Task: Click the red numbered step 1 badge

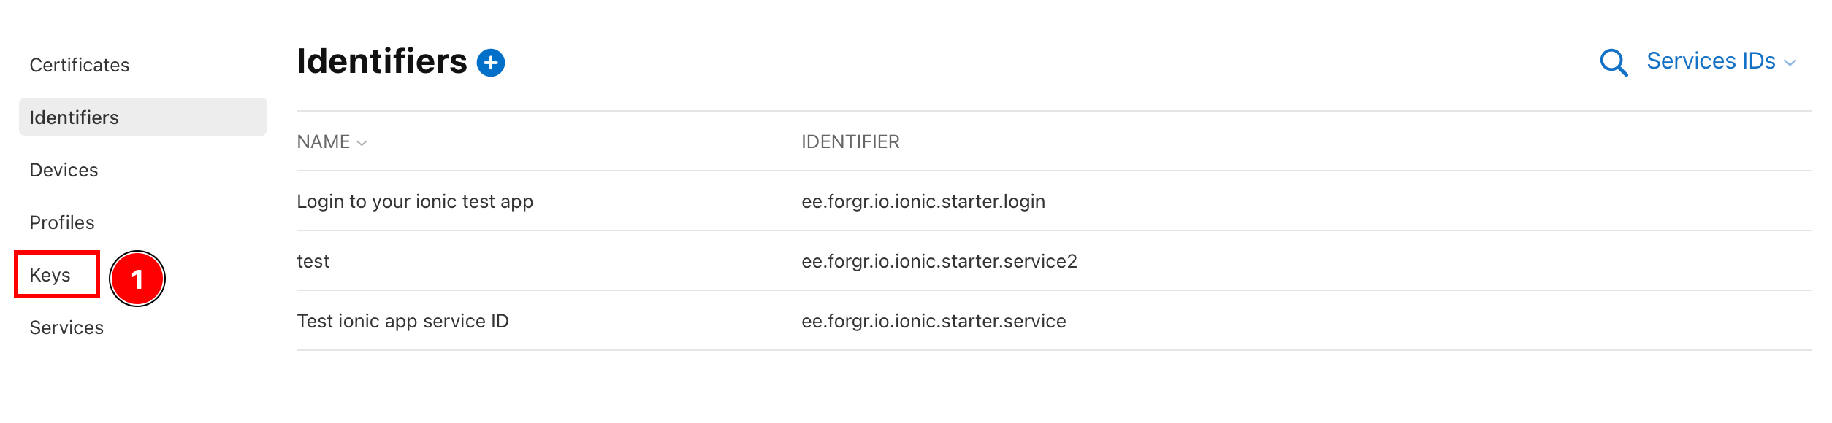Action: click(x=137, y=279)
